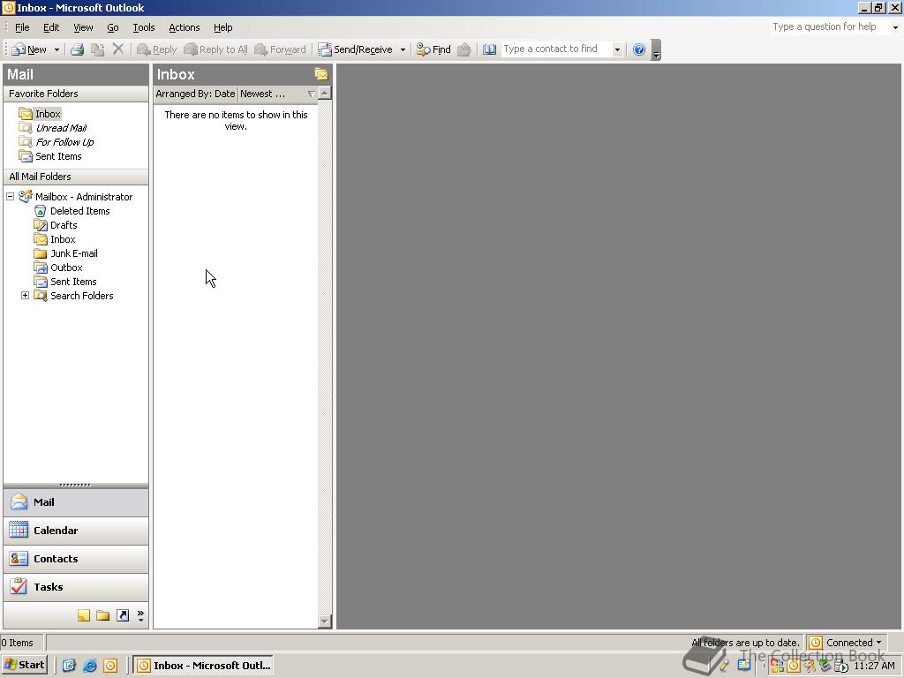Open the New item dropdown arrow
This screenshot has width=904, height=678.
coord(56,49)
